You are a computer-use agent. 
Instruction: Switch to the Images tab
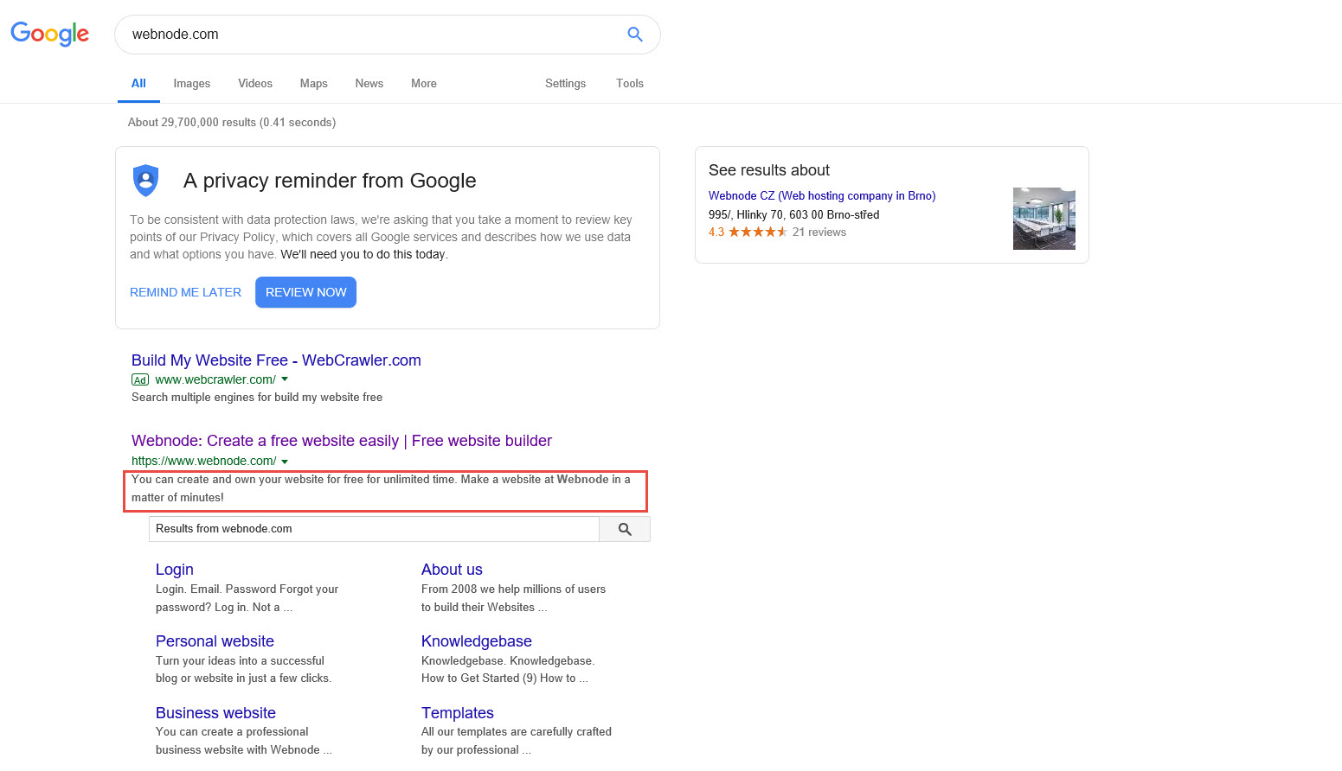(x=191, y=83)
